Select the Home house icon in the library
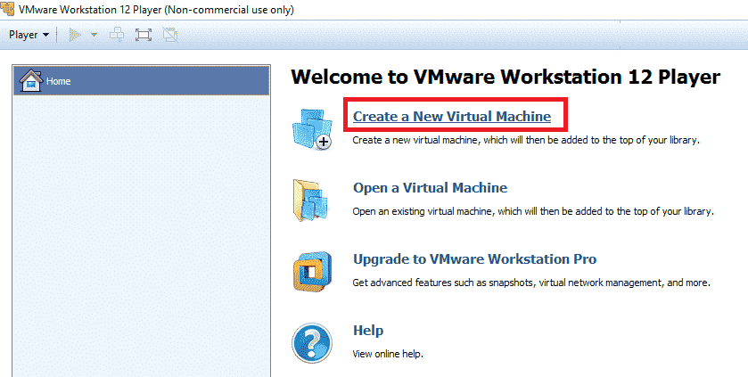748x377 pixels. (31, 80)
